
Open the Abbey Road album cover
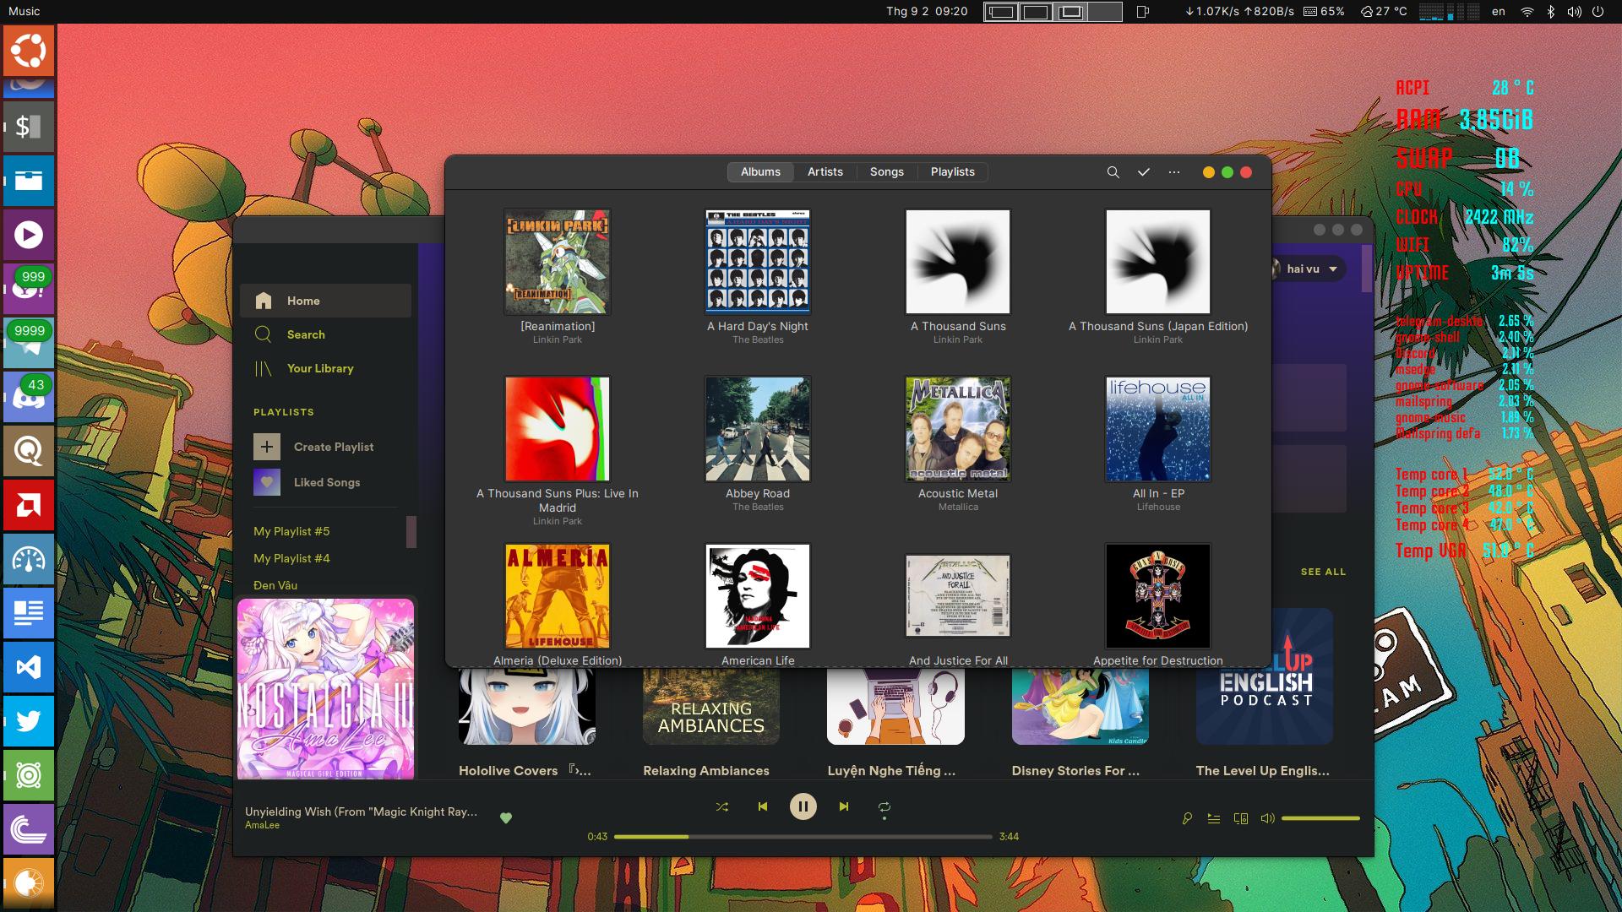coord(758,429)
